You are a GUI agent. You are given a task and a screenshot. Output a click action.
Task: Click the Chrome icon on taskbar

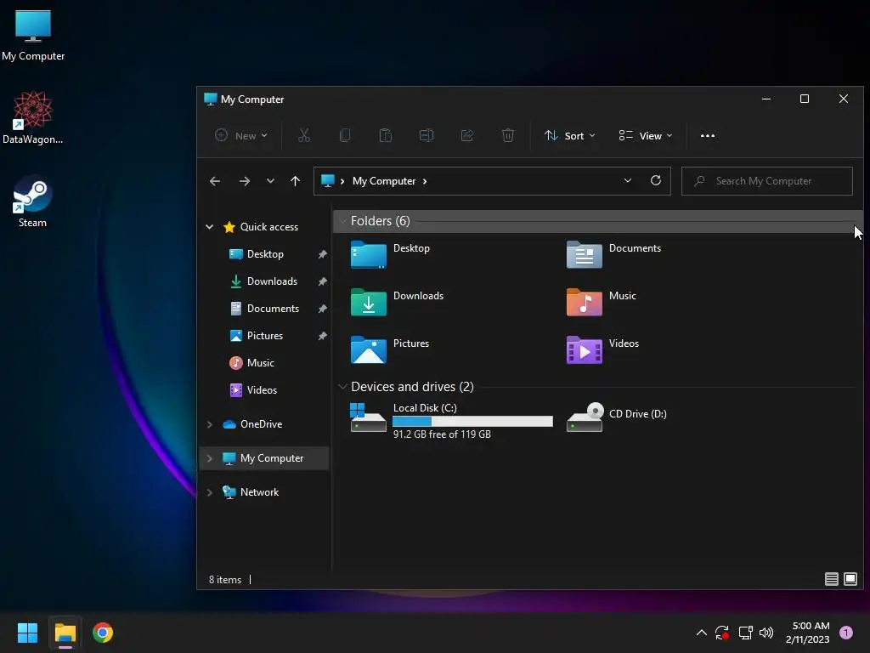coord(103,633)
